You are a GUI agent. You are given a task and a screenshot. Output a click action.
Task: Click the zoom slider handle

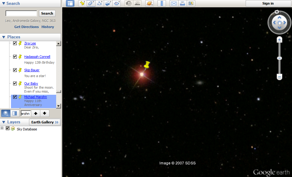279,58
